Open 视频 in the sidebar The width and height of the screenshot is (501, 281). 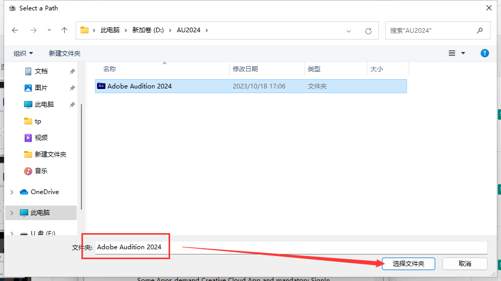coord(41,138)
